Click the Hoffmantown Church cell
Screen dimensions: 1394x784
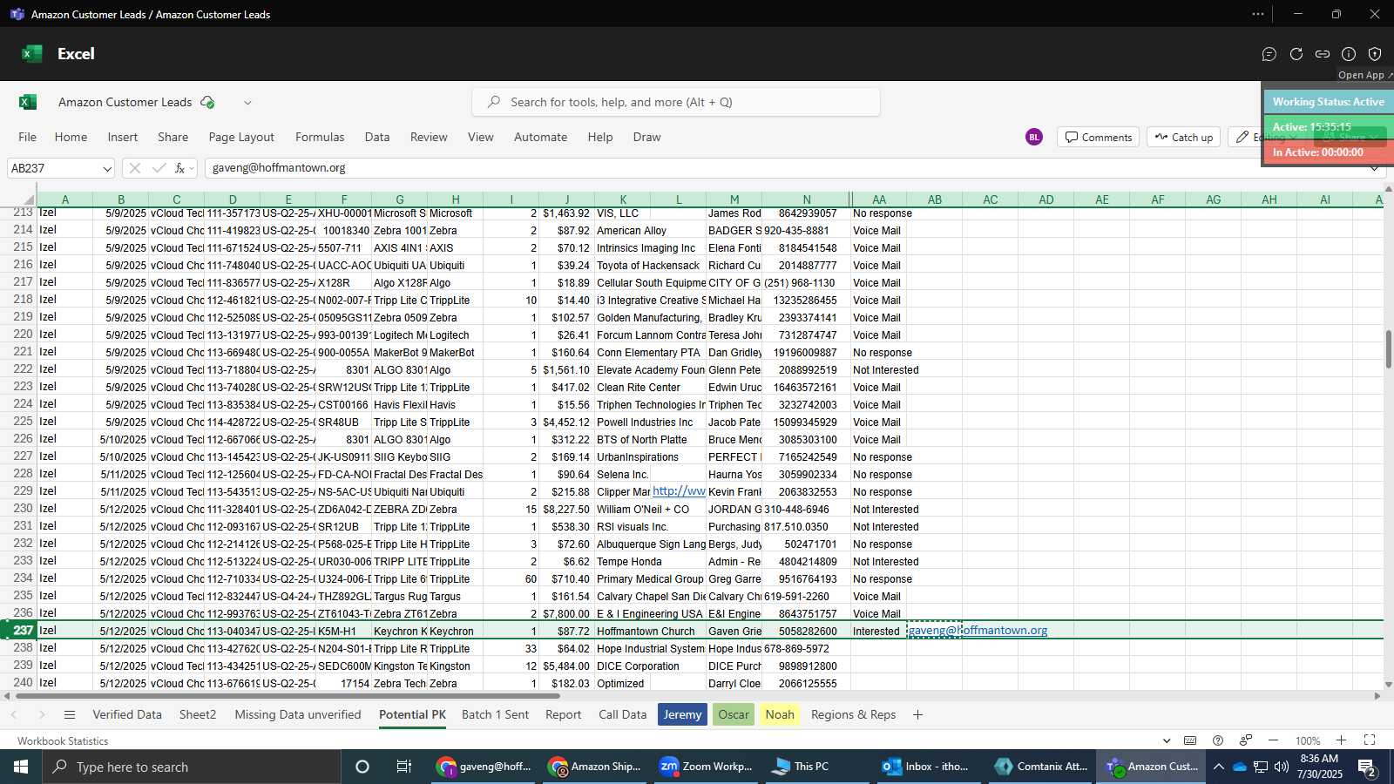(x=646, y=631)
